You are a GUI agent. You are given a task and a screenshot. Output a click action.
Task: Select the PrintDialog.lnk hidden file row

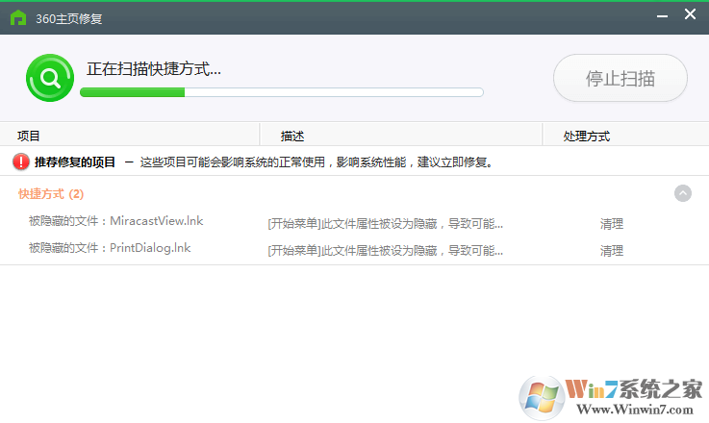354,249
